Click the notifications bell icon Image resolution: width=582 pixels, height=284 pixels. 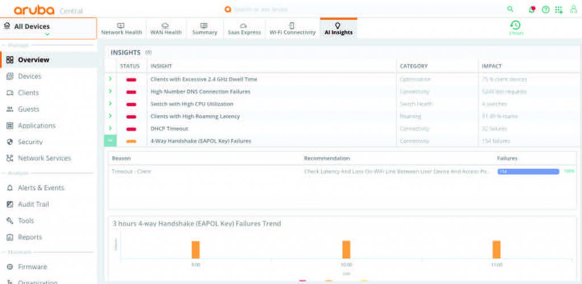tap(532, 10)
